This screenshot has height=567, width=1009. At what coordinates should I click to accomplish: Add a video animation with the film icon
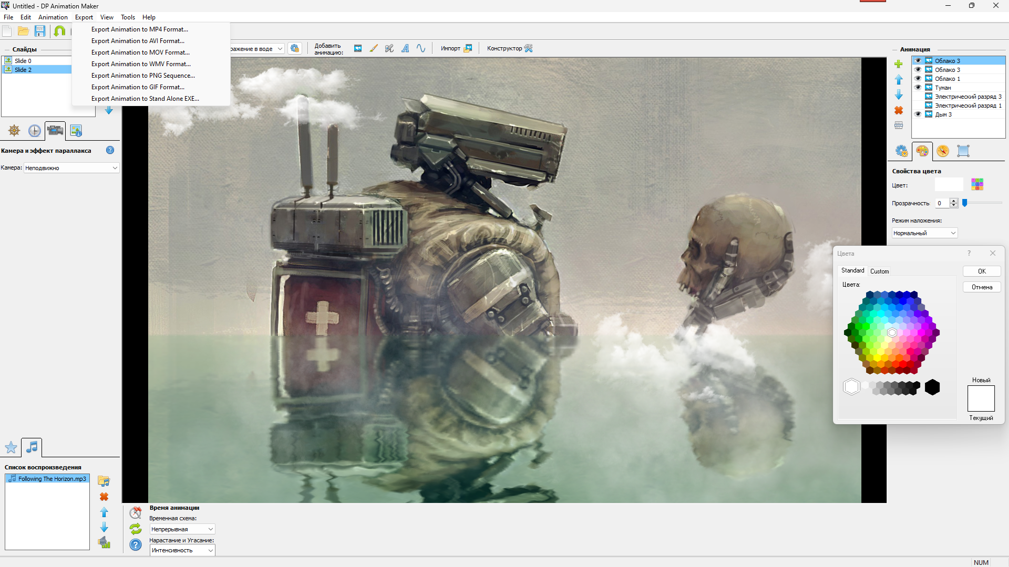(x=358, y=48)
